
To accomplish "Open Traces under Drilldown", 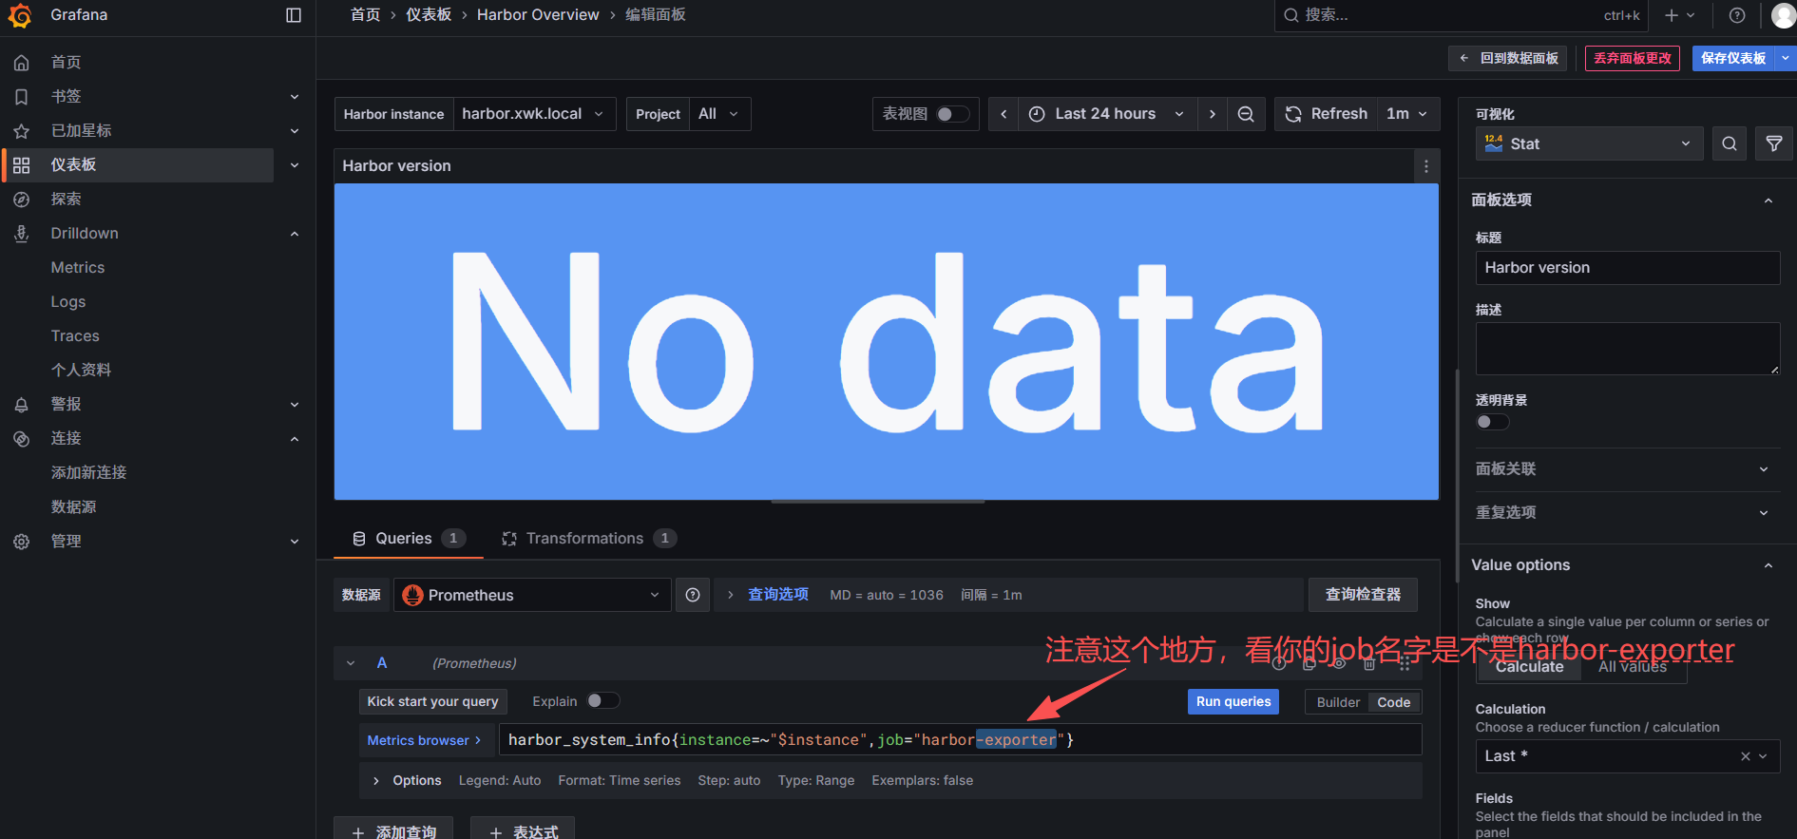I will (x=75, y=336).
